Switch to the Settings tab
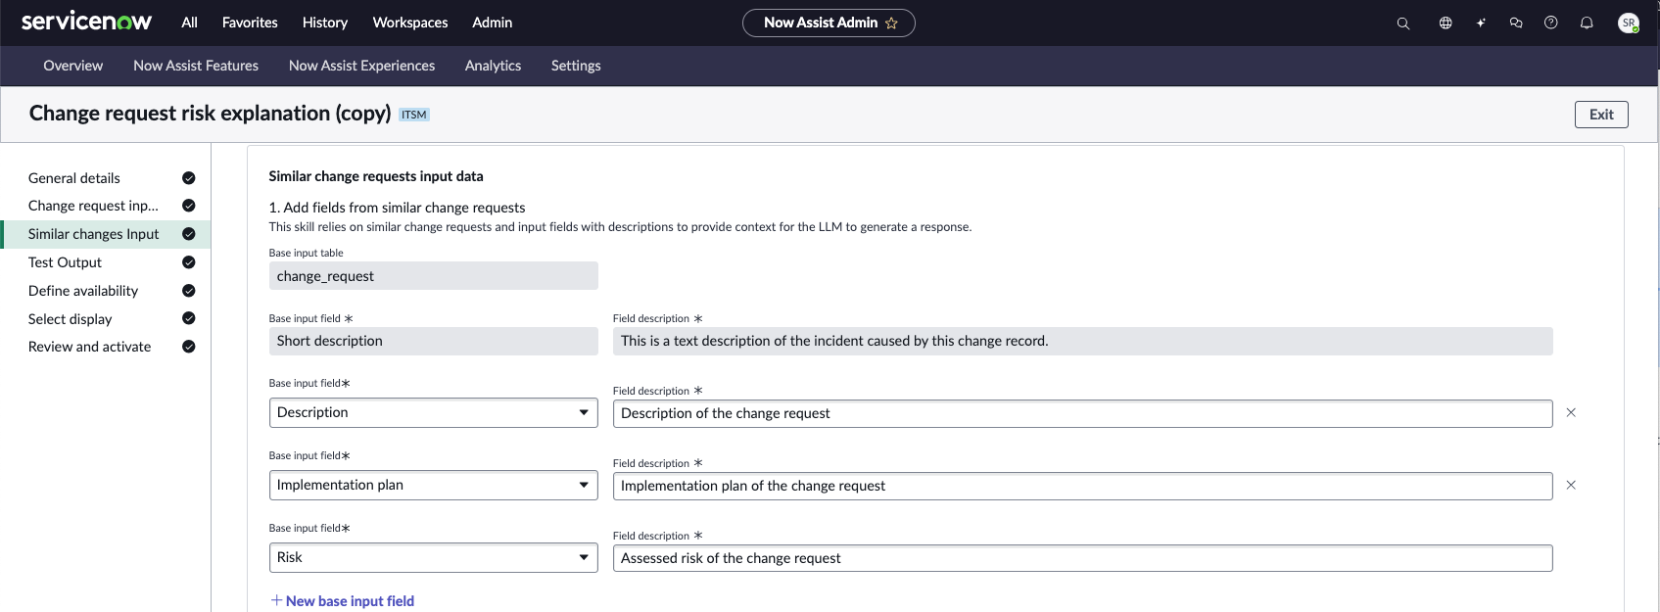 pos(576,66)
